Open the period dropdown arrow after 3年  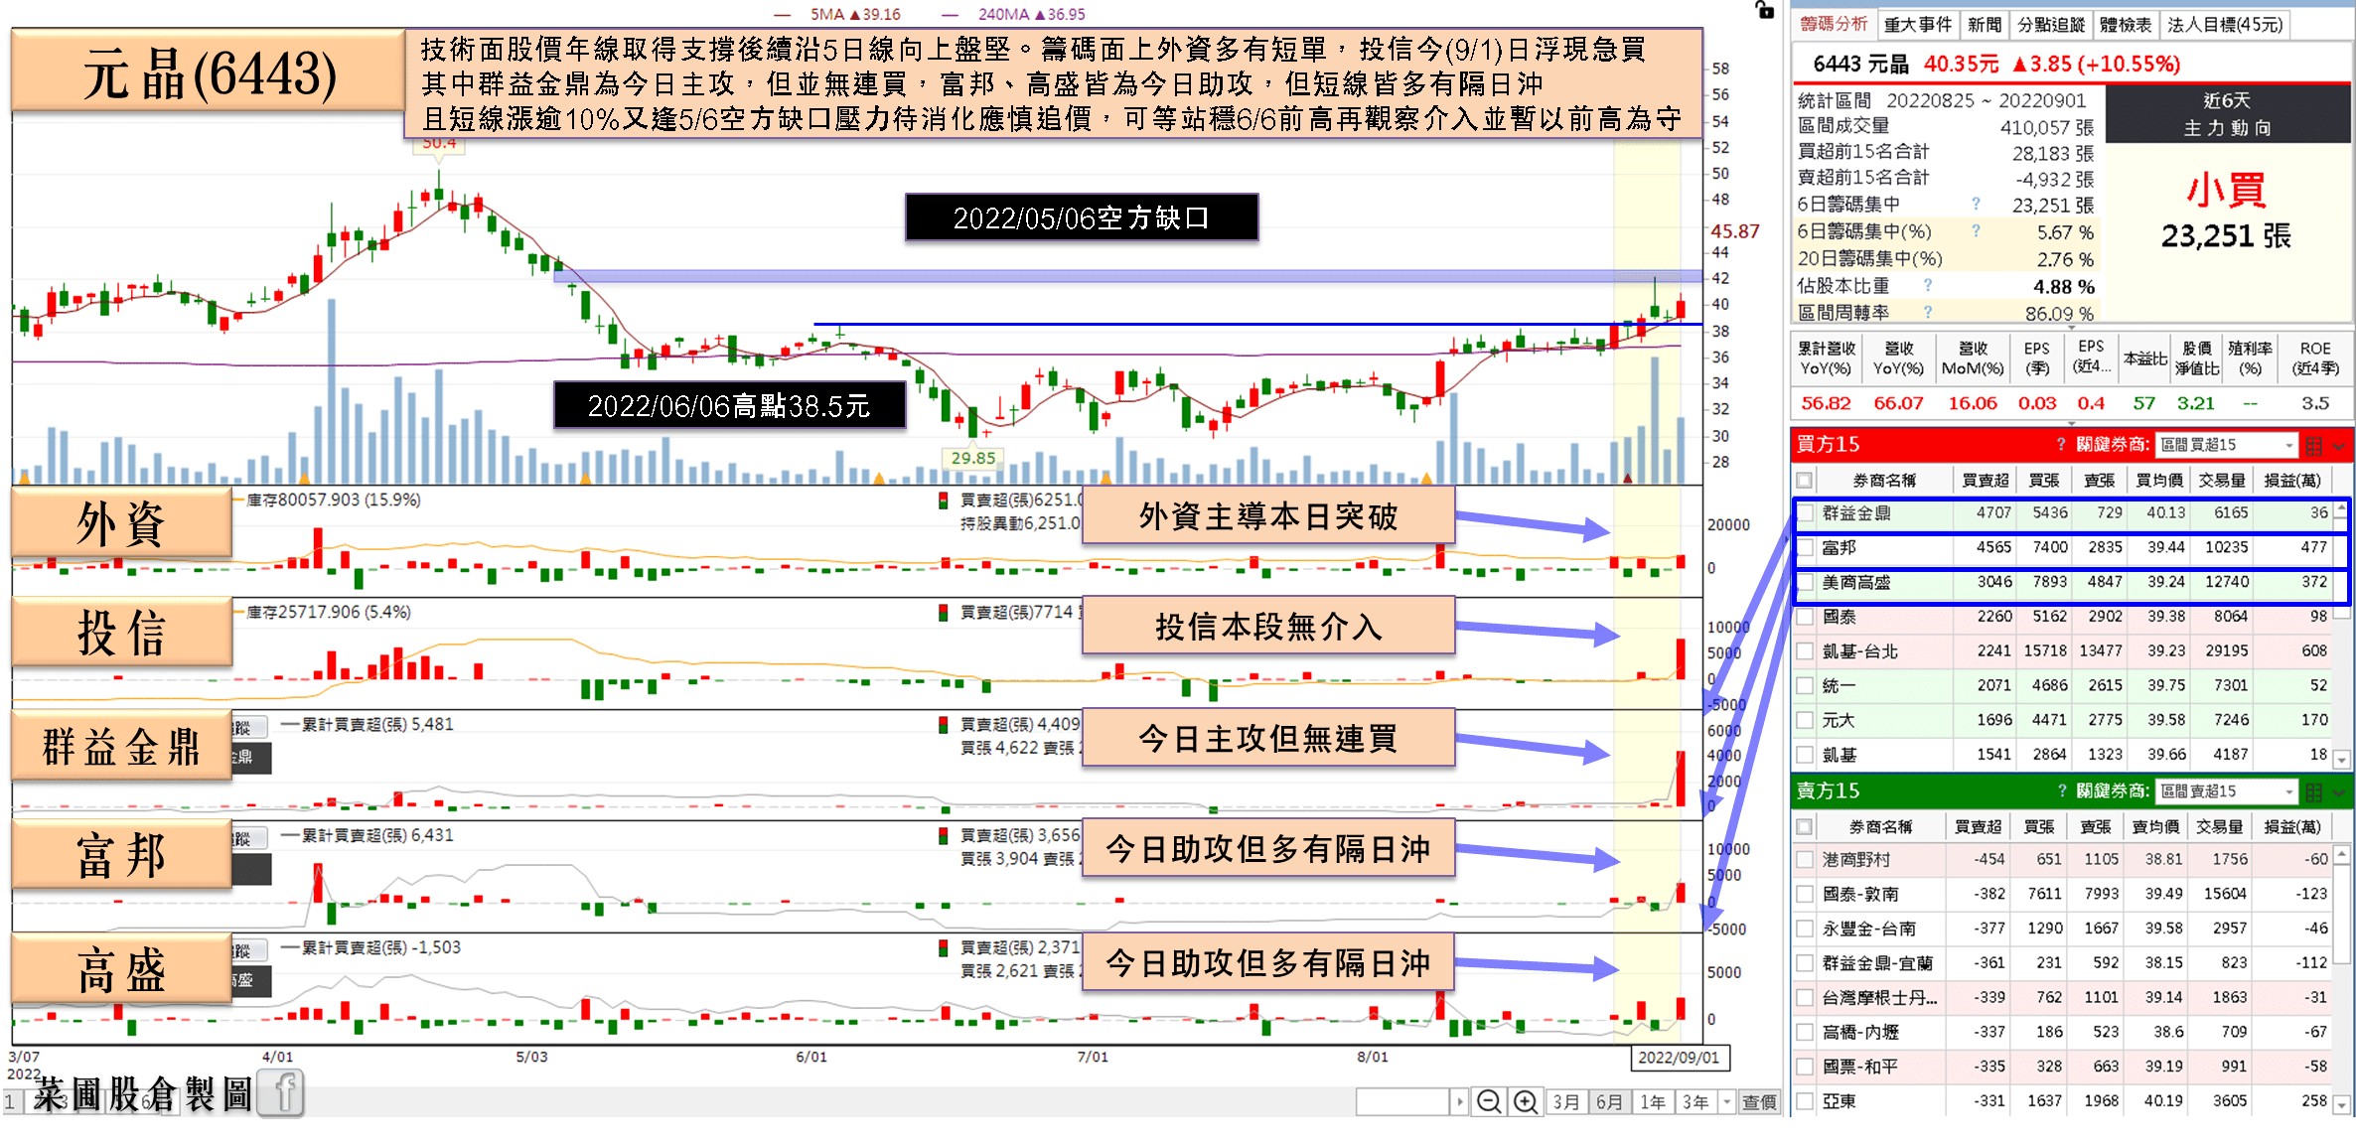(x=1727, y=1101)
